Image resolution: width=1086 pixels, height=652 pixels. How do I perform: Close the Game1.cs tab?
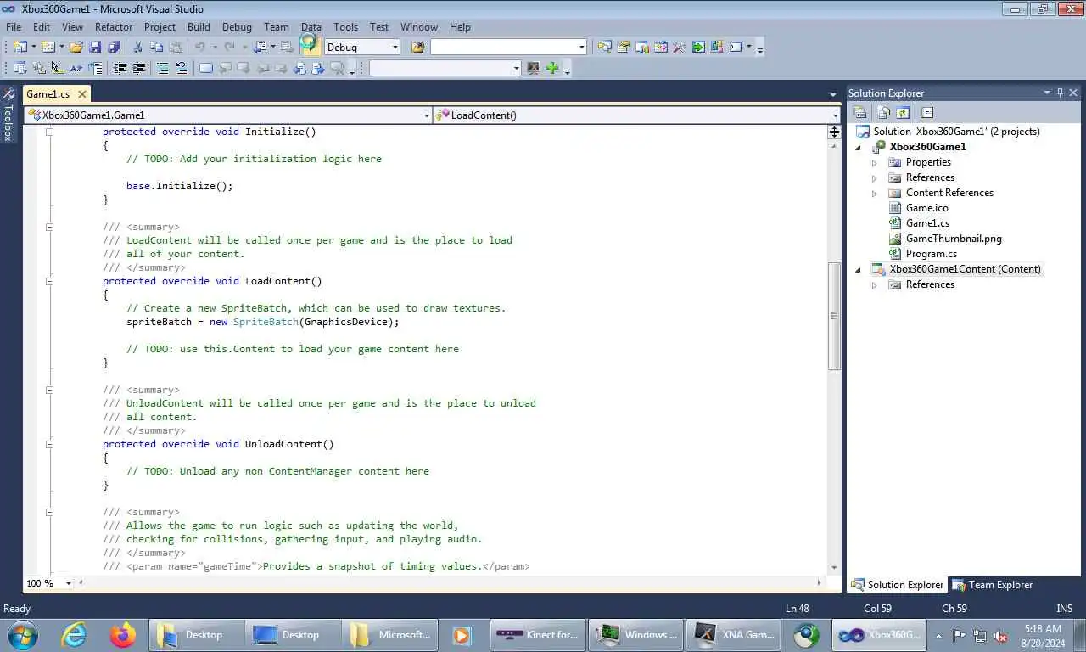82,94
